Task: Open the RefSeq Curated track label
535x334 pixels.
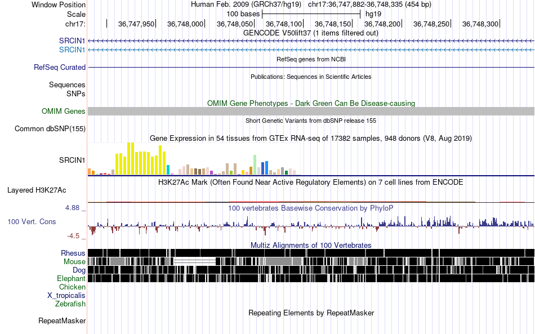Action: click(60, 67)
